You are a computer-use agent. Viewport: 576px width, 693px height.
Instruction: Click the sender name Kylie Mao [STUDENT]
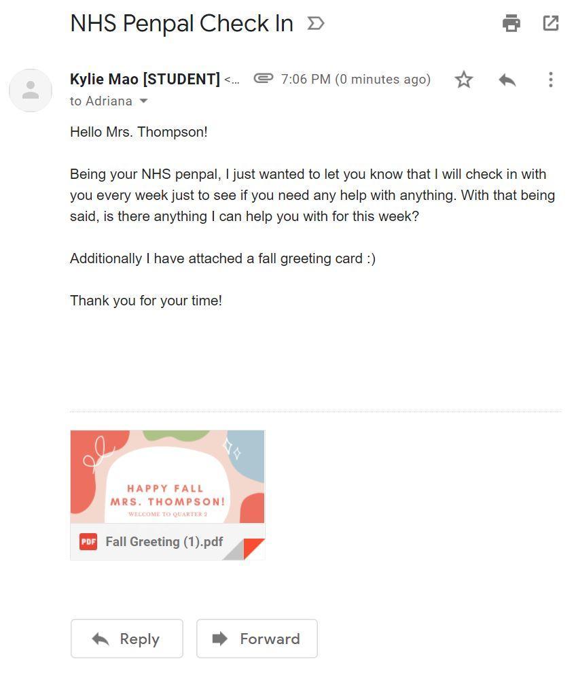click(x=145, y=80)
